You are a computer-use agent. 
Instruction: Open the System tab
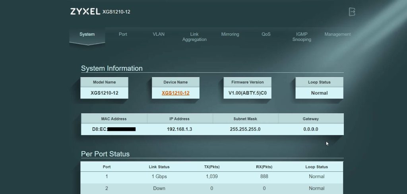pyautogui.click(x=87, y=34)
